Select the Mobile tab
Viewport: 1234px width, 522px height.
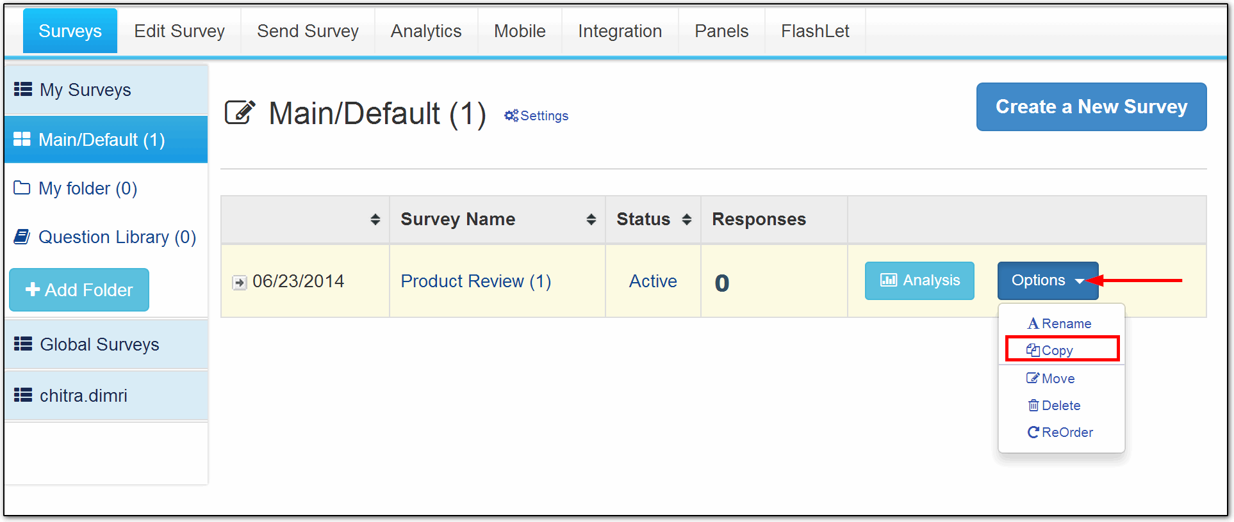(x=520, y=31)
